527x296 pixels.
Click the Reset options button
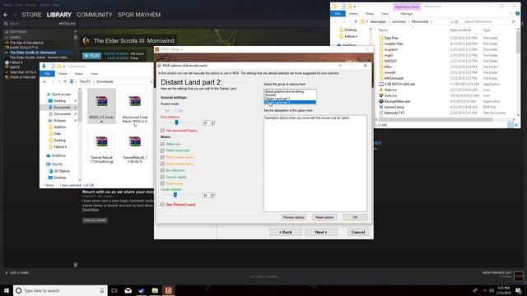(324, 217)
